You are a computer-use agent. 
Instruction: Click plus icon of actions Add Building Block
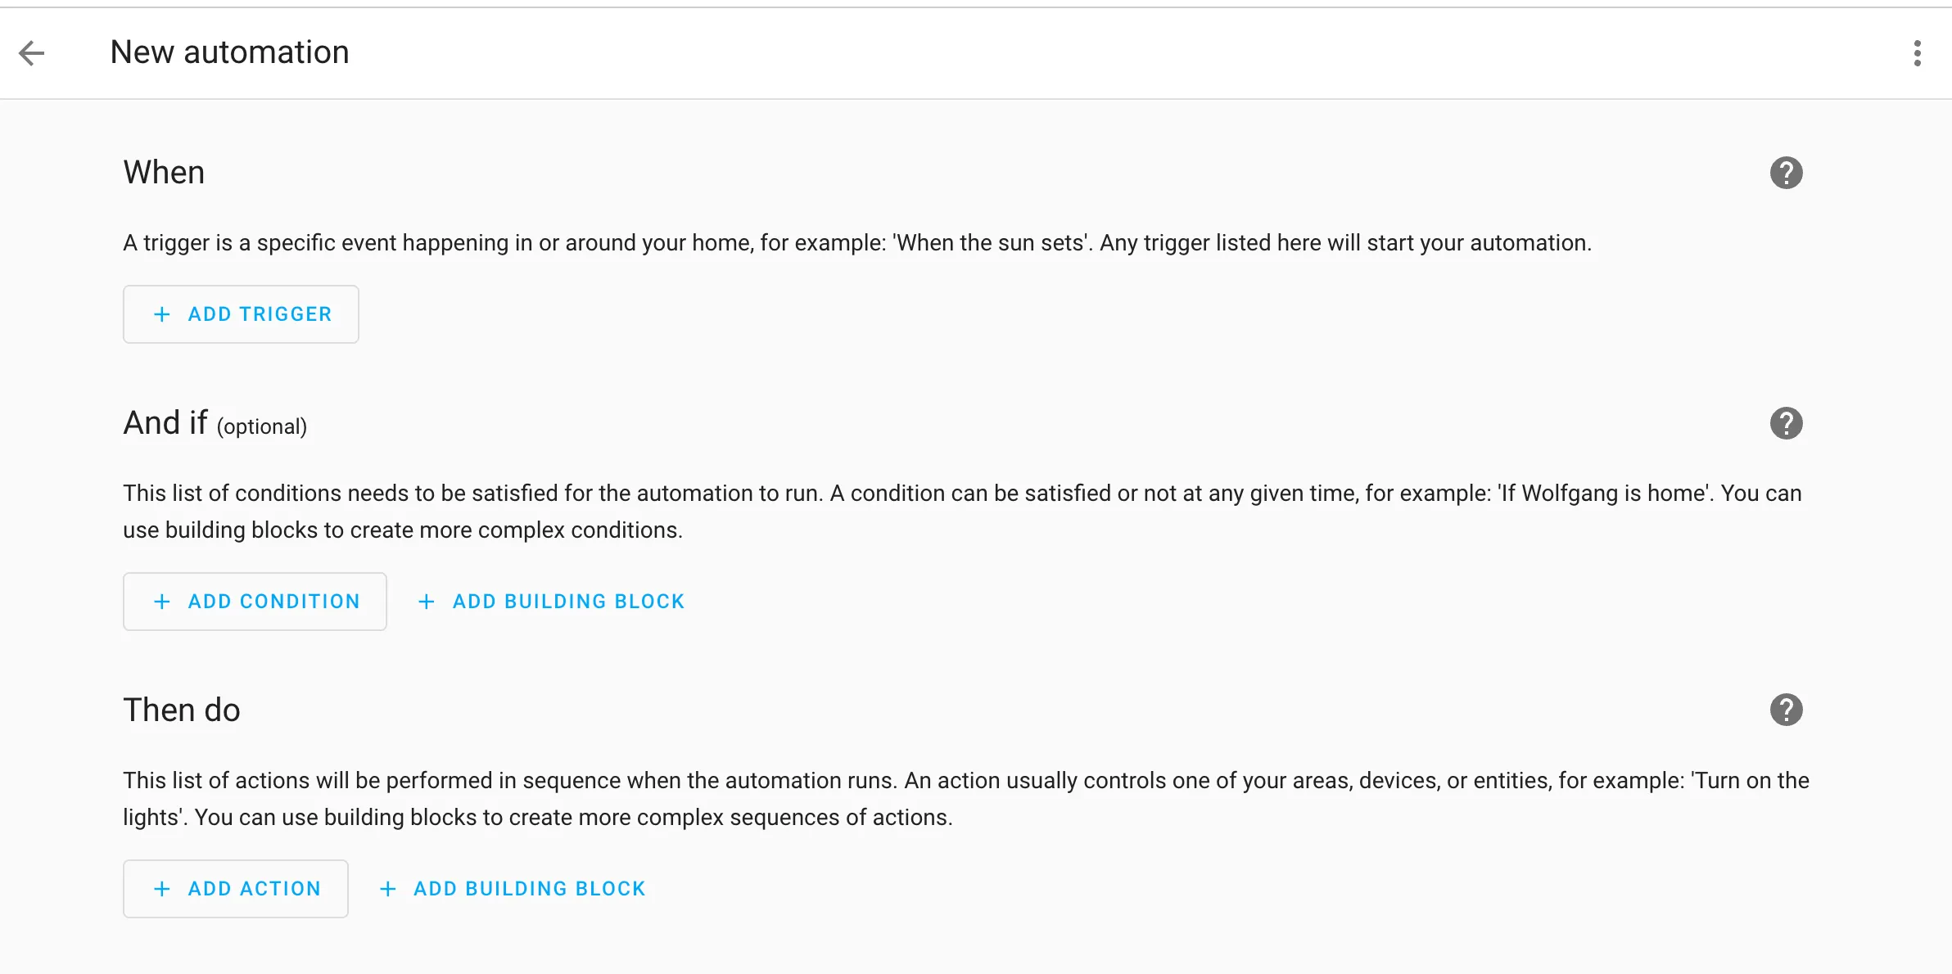point(388,889)
